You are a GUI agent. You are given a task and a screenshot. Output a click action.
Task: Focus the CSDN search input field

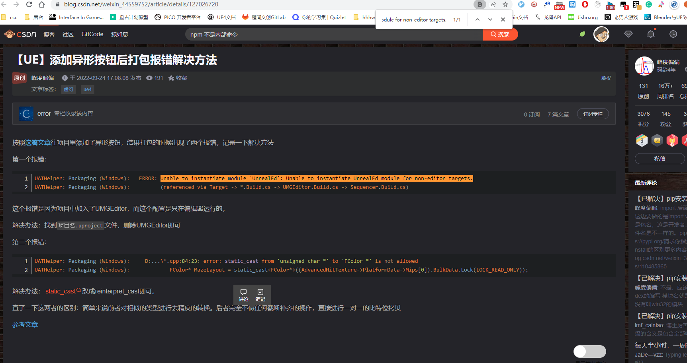tap(334, 34)
